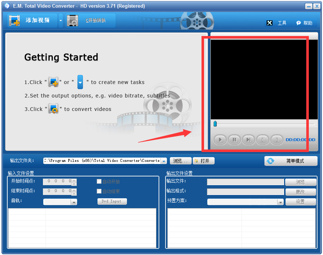Click 更改 to change the output format
Image resolution: width=323 pixels, height=255 pixels.
pos(300,192)
